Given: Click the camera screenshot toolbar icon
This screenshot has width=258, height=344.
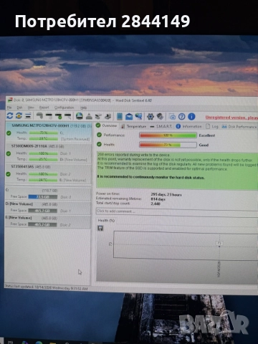Looking at the screenshot, I should click(x=172, y=117).
